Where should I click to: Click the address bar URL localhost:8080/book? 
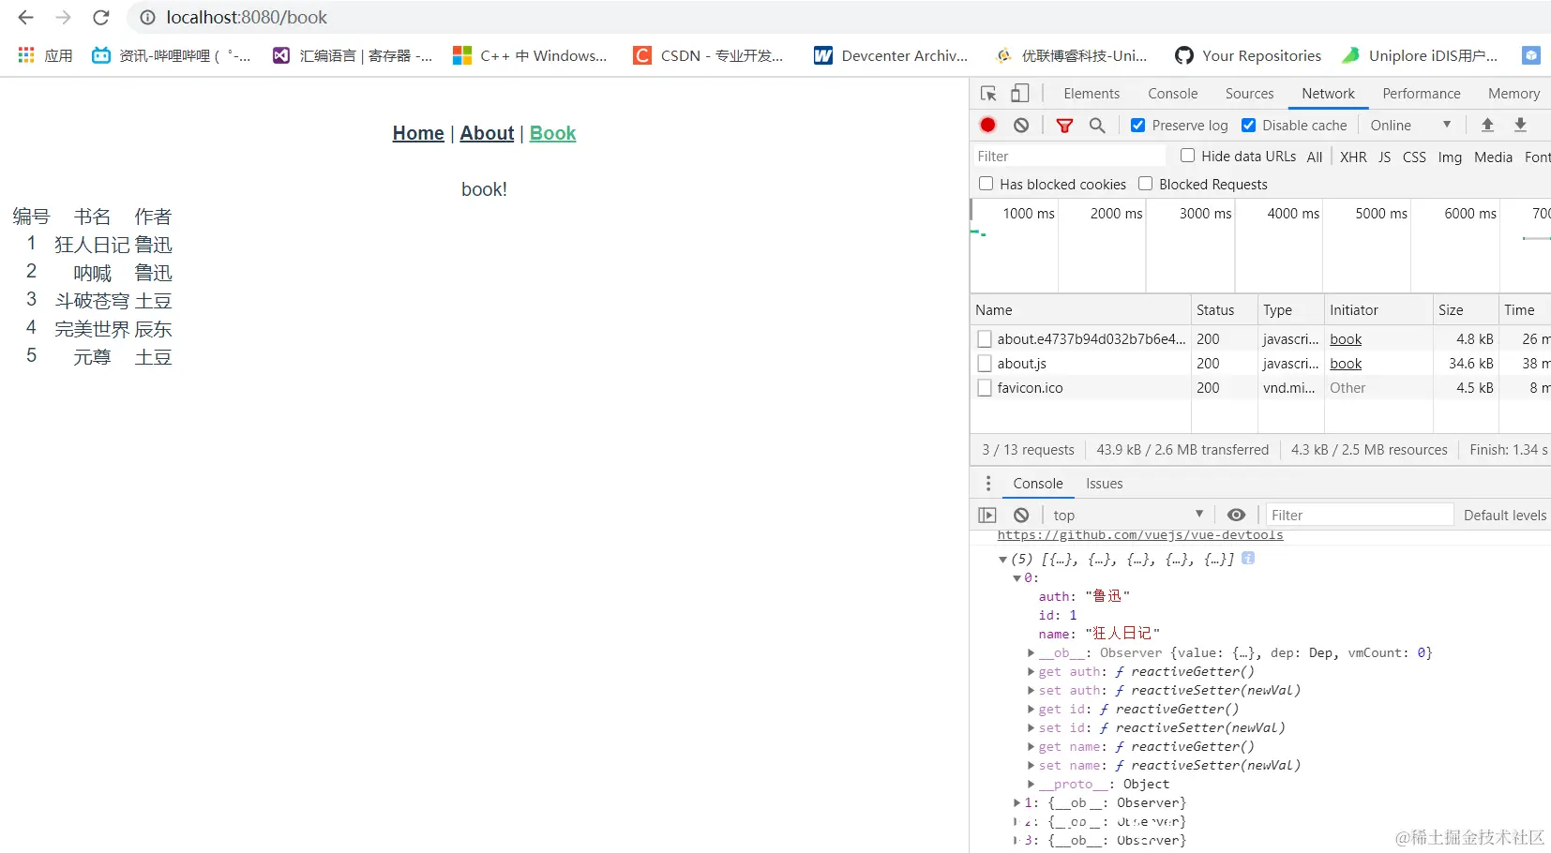pos(247,18)
